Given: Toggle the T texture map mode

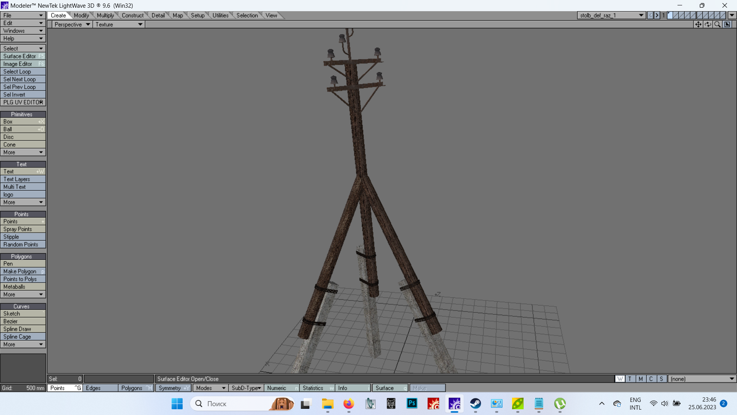Looking at the screenshot, I should 630,379.
